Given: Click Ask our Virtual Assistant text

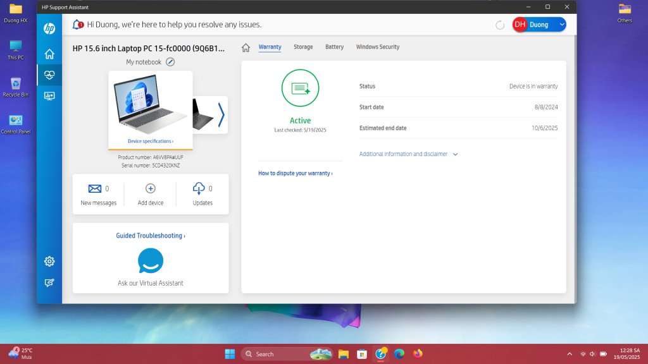Looking at the screenshot, I should [151, 283].
